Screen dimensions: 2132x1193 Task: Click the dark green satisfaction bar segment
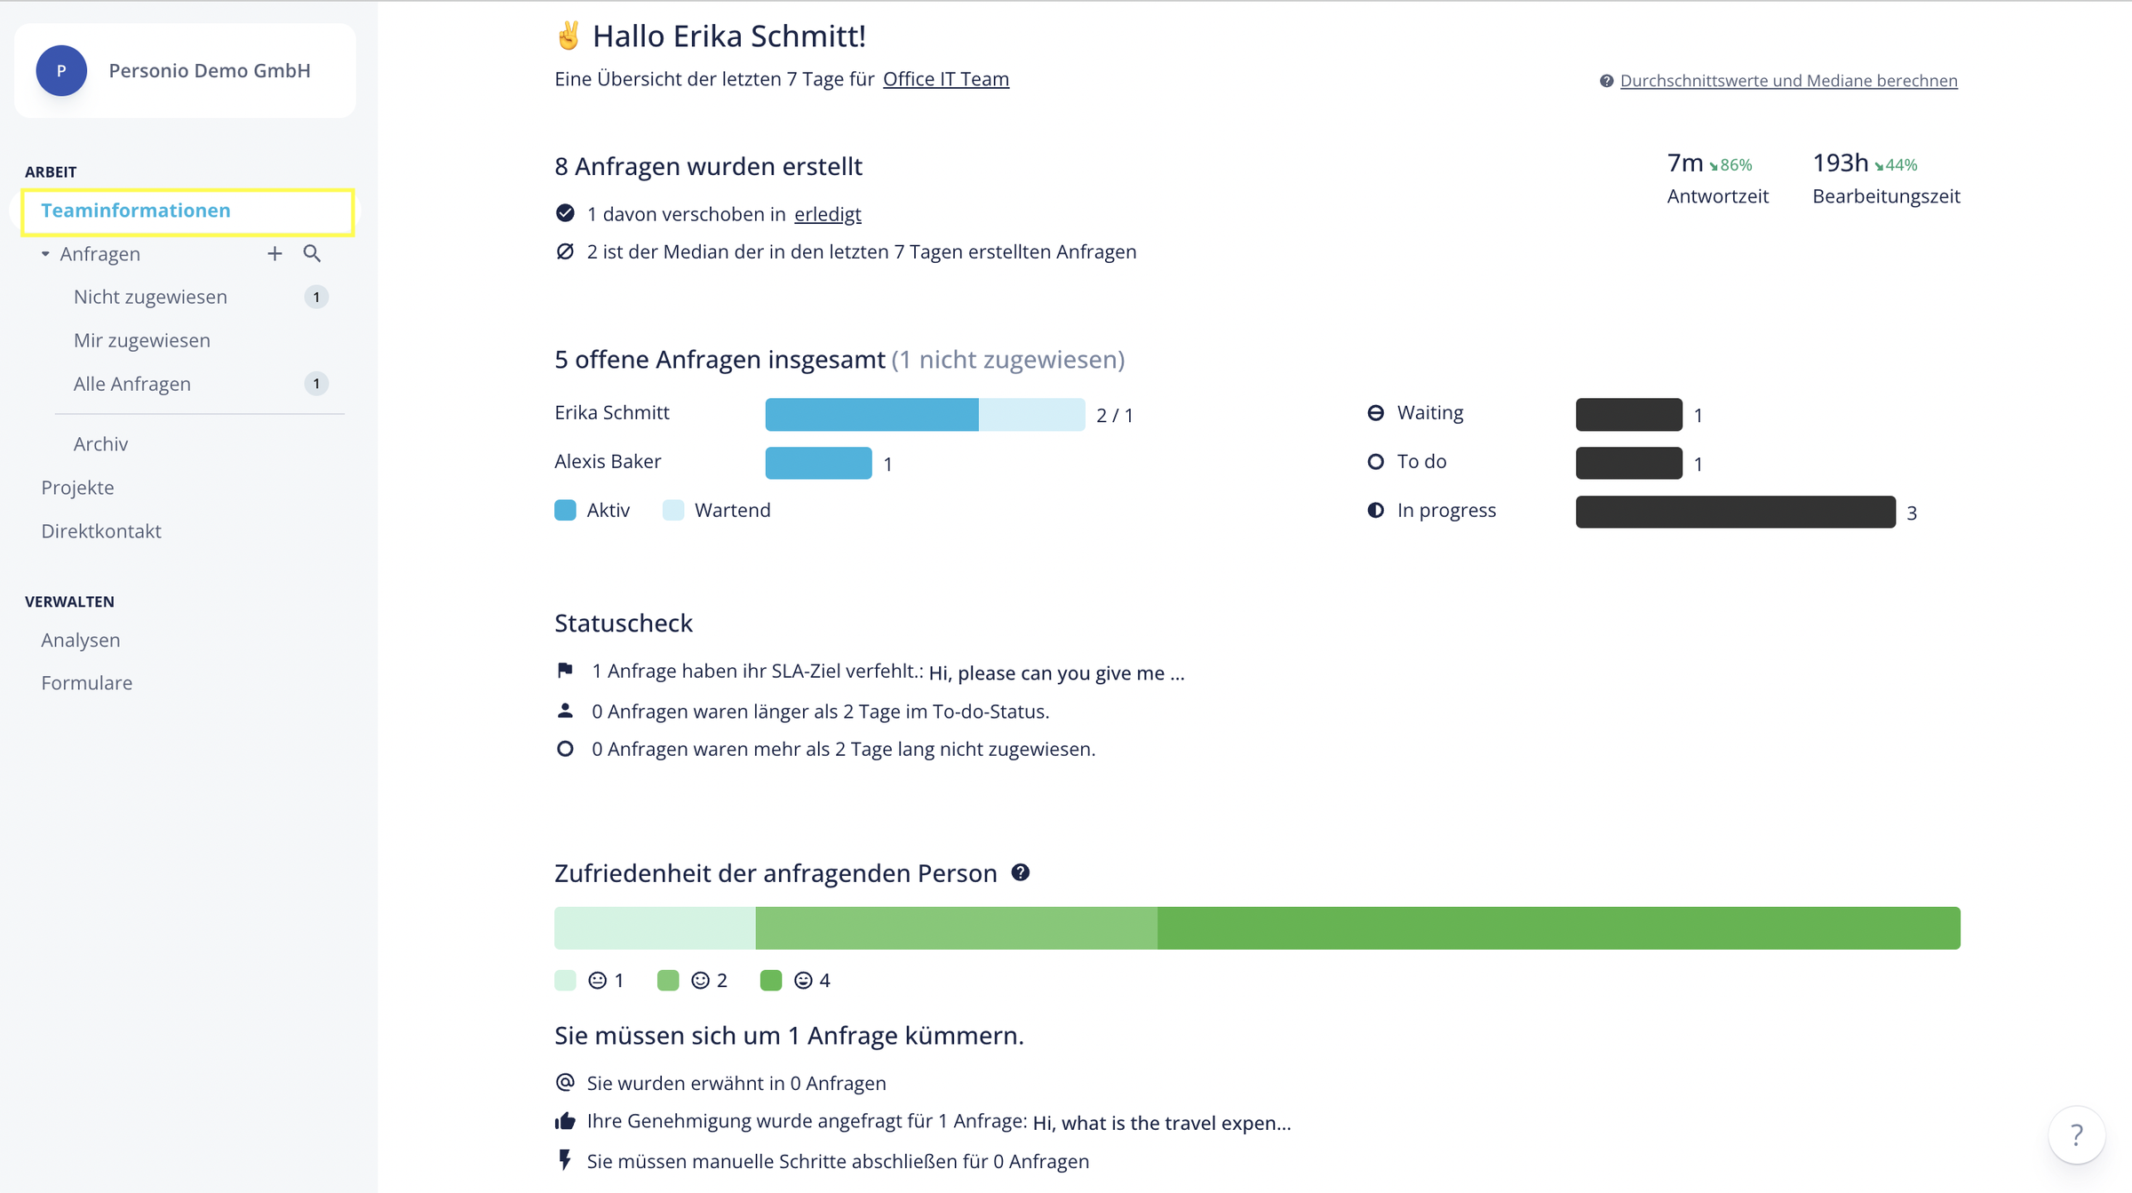click(1558, 928)
